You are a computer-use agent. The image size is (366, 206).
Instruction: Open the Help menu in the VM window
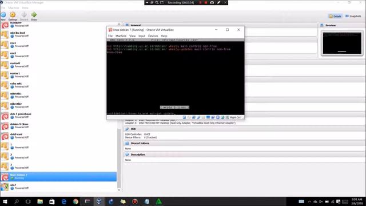coord(164,36)
